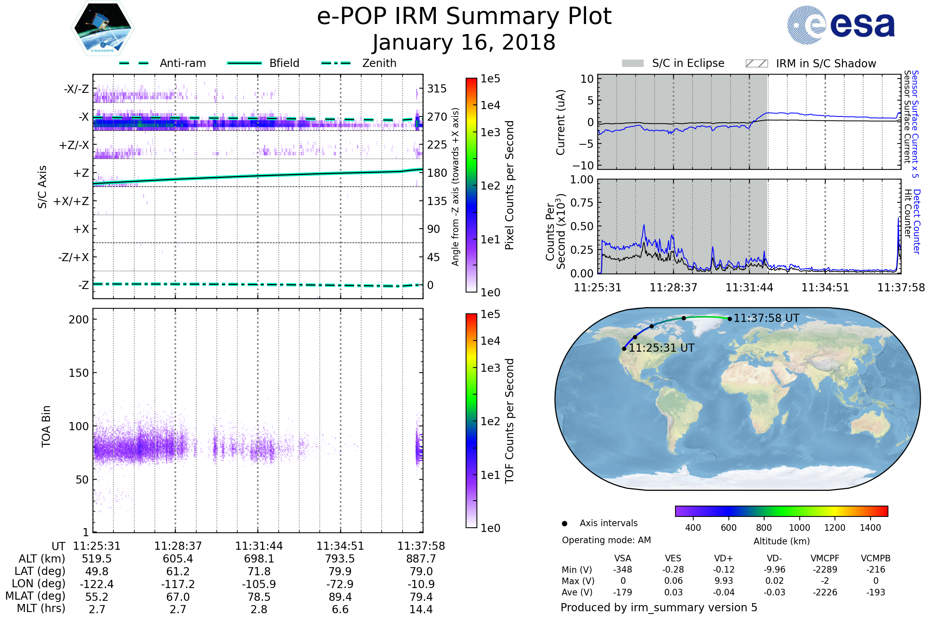The width and height of the screenshot is (929, 619).
Task: Click the VMCPF column header in voltage table
Action: 825,559
